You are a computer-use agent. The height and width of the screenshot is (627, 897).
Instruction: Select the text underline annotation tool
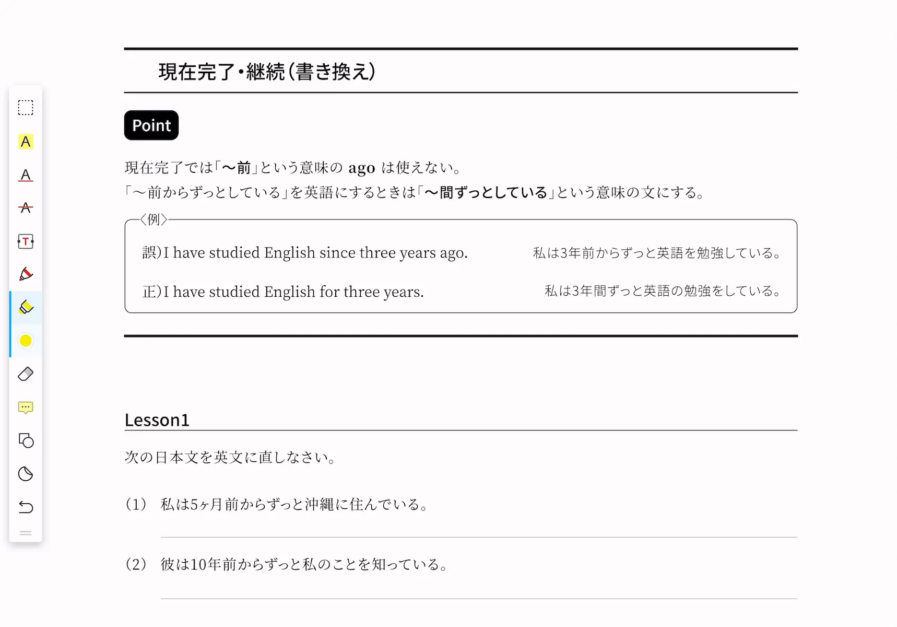click(x=26, y=175)
